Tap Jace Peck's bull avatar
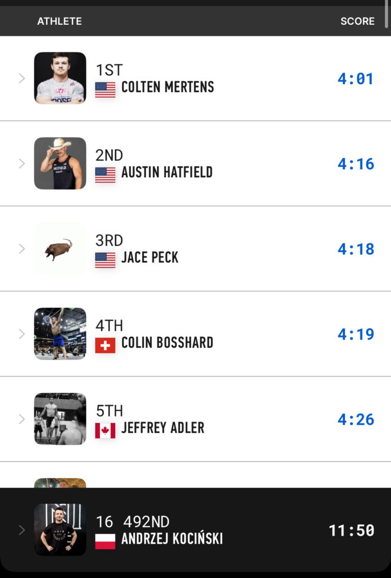The width and height of the screenshot is (391, 578). tap(60, 249)
